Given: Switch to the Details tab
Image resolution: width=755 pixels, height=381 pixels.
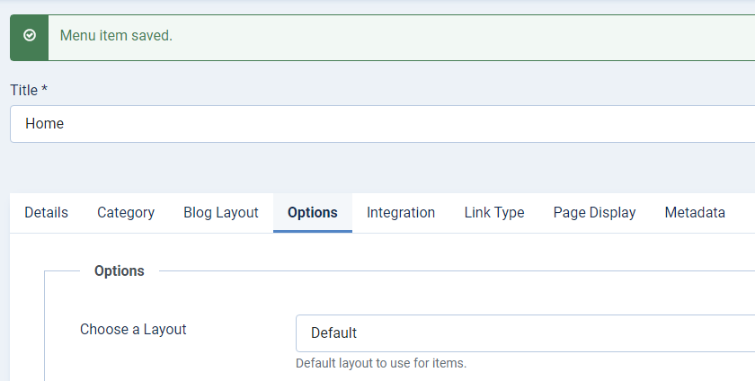Looking at the screenshot, I should click(46, 213).
